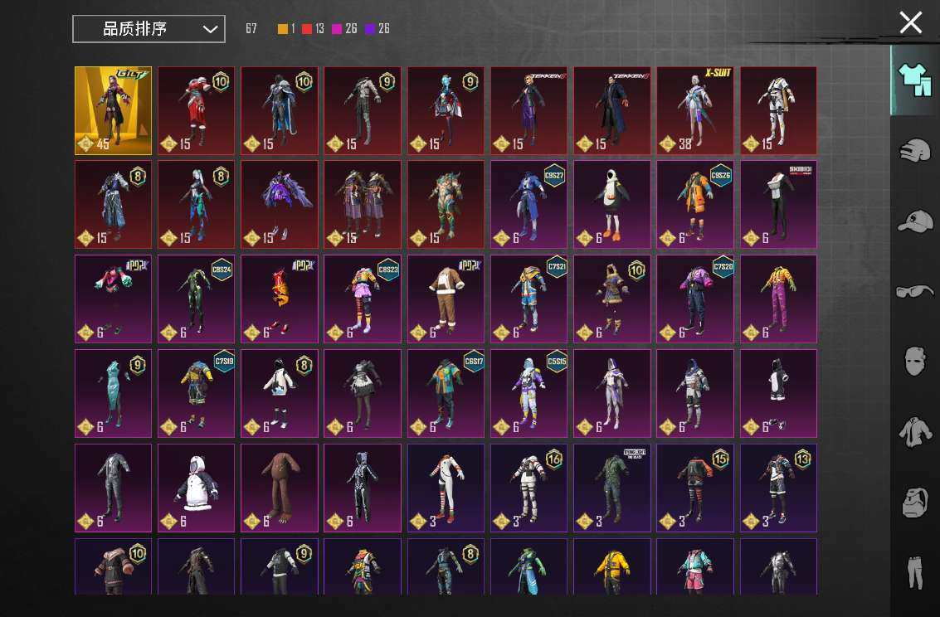This screenshot has height=617, width=940.
Task: Click the red quality swatch showing 13
Action: [x=307, y=29]
